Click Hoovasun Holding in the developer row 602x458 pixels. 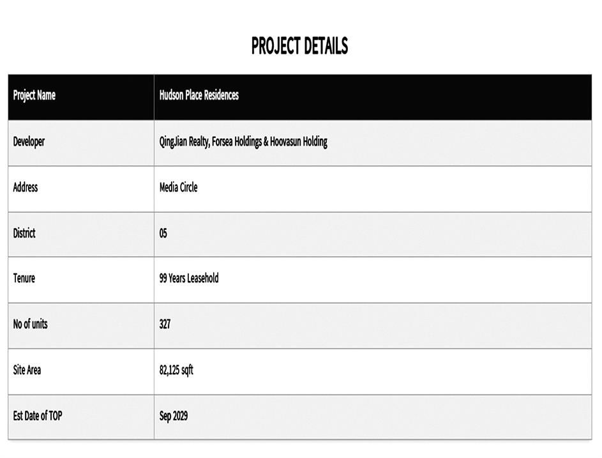tap(299, 142)
